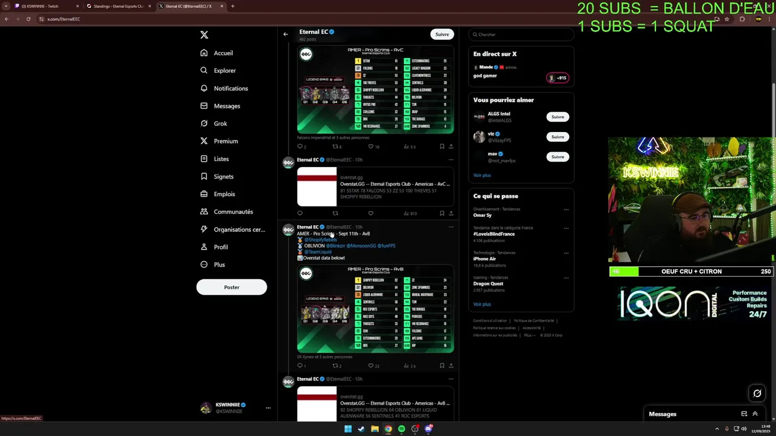Click Voir plus under Ce qui se passe
Screen dimensions: 776x436
482,304
